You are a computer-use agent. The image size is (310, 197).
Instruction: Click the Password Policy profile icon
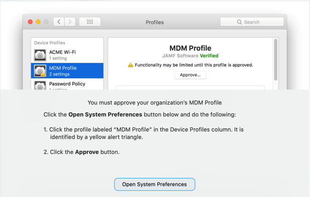point(40,85)
